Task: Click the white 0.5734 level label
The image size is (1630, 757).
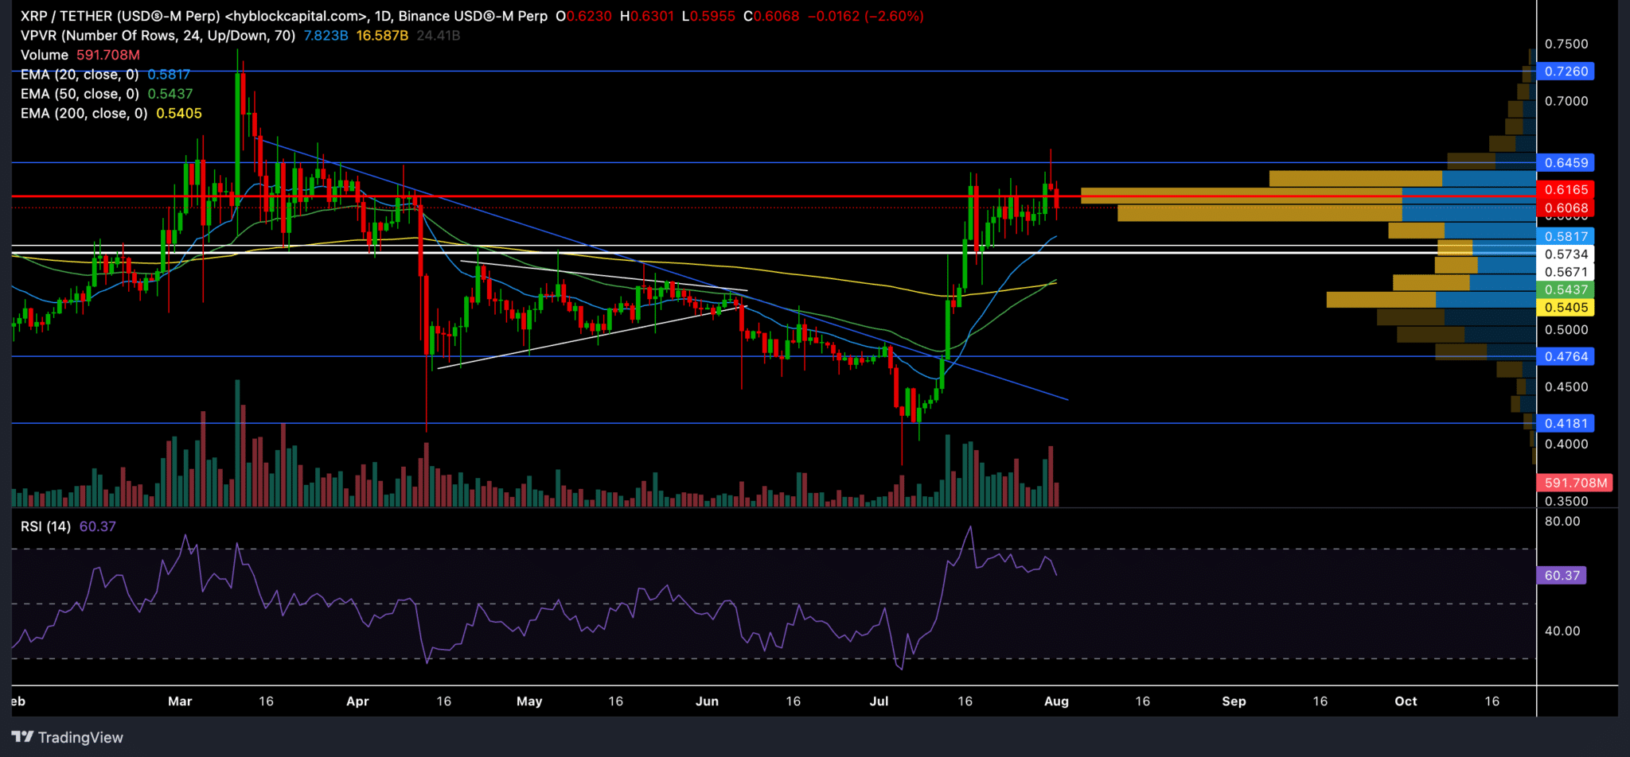Action: click(x=1566, y=254)
